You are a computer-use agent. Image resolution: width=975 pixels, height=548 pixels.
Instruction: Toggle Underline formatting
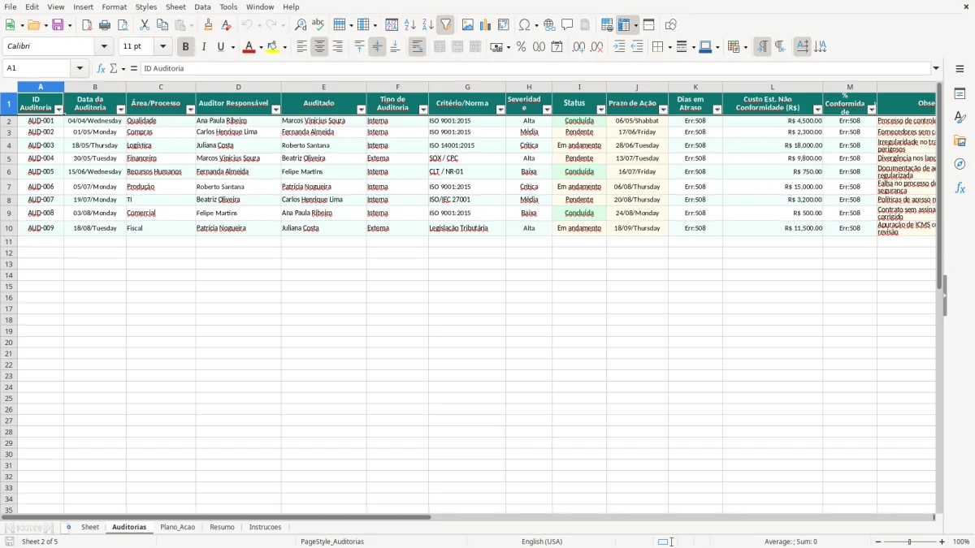point(220,47)
